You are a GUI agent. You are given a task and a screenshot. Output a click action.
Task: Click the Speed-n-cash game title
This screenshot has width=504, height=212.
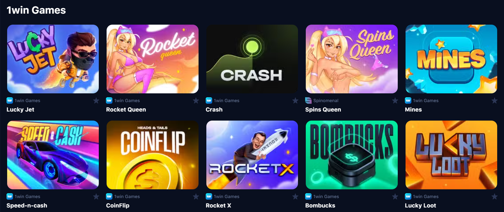(x=27, y=206)
